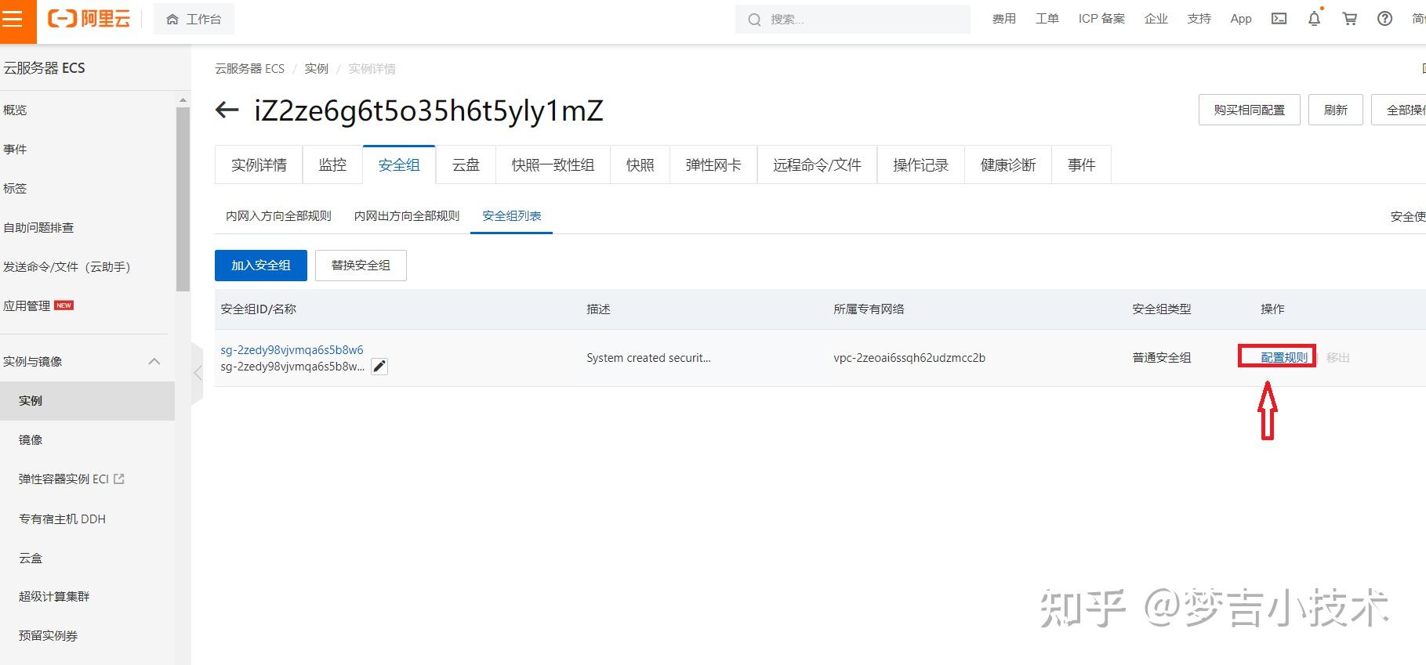
Task: Focus the top search box
Action: 852,19
